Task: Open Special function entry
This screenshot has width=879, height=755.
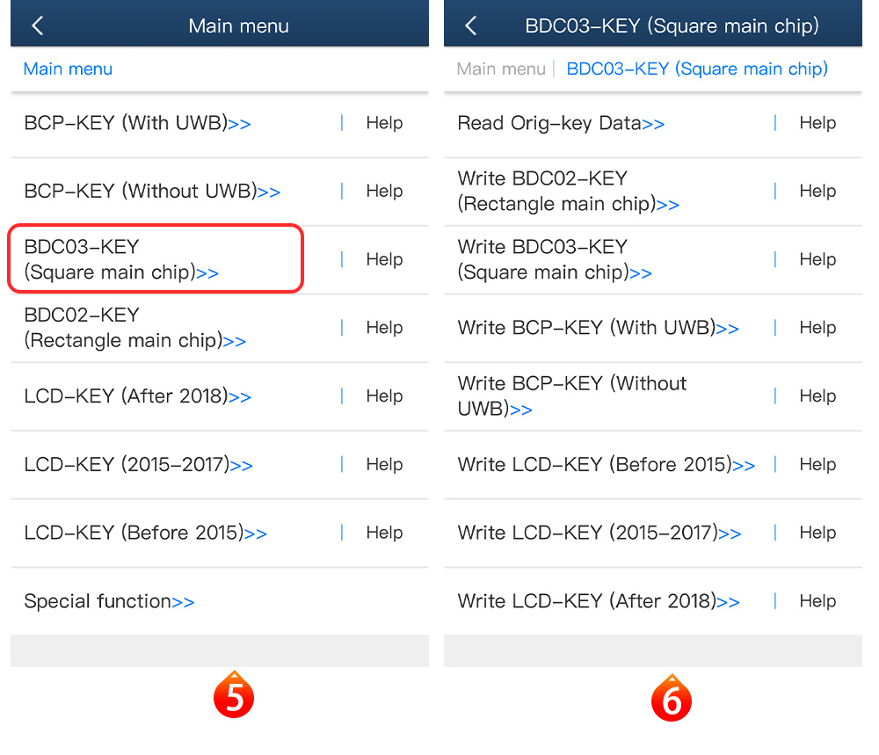Action: [109, 602]
